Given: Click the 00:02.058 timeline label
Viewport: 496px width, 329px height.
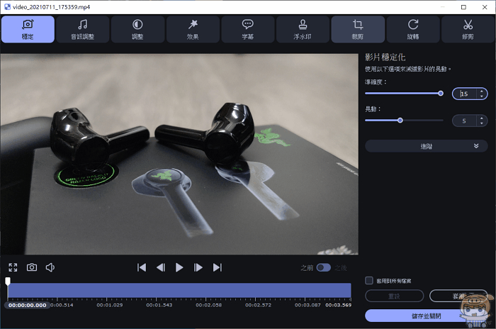Looking at the screenshot, I should 209,305.
